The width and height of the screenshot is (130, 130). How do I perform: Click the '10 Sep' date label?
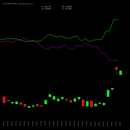116,124
